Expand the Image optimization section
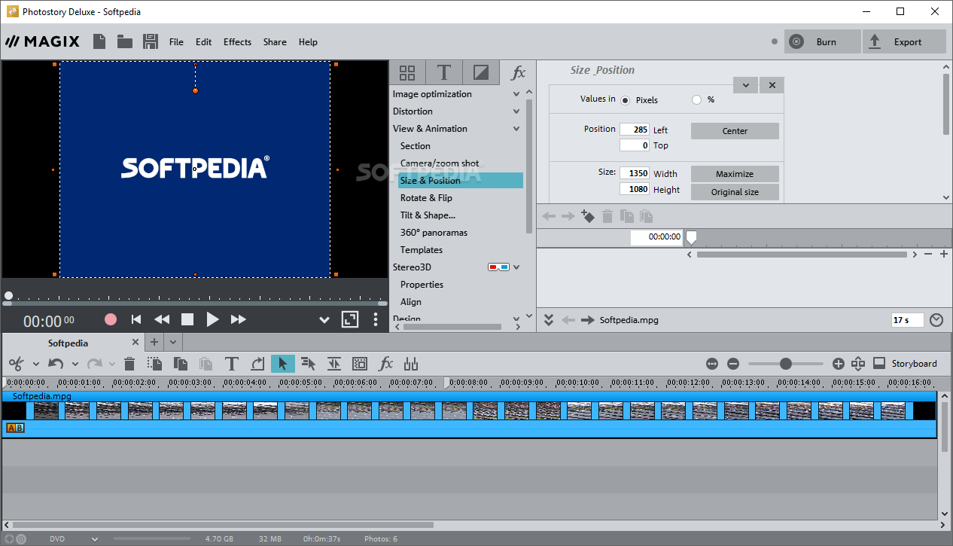This screenshot has height=546, width=953. point(516,94)
